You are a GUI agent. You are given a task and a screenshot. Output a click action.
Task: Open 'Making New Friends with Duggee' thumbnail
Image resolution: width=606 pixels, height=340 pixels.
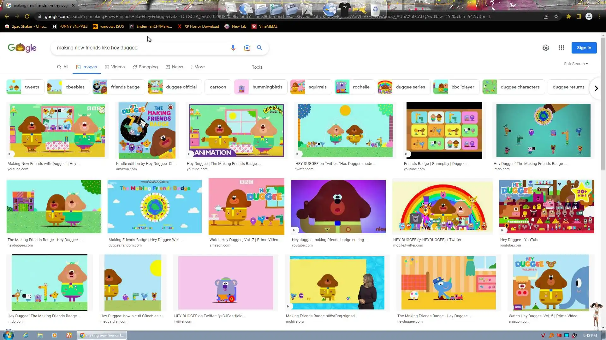57,130
